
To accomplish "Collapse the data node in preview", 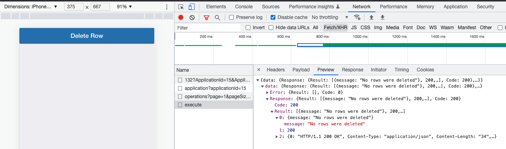I will [x=262, y=86].
